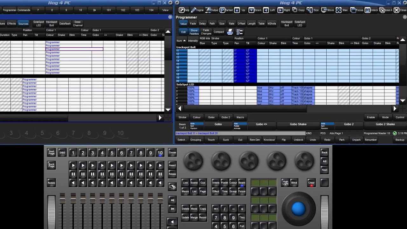Image resolution: width=407 pixels, height=229 pixels.
Task: Select the Sources tab in left window
Action: (x=23, y=24)
